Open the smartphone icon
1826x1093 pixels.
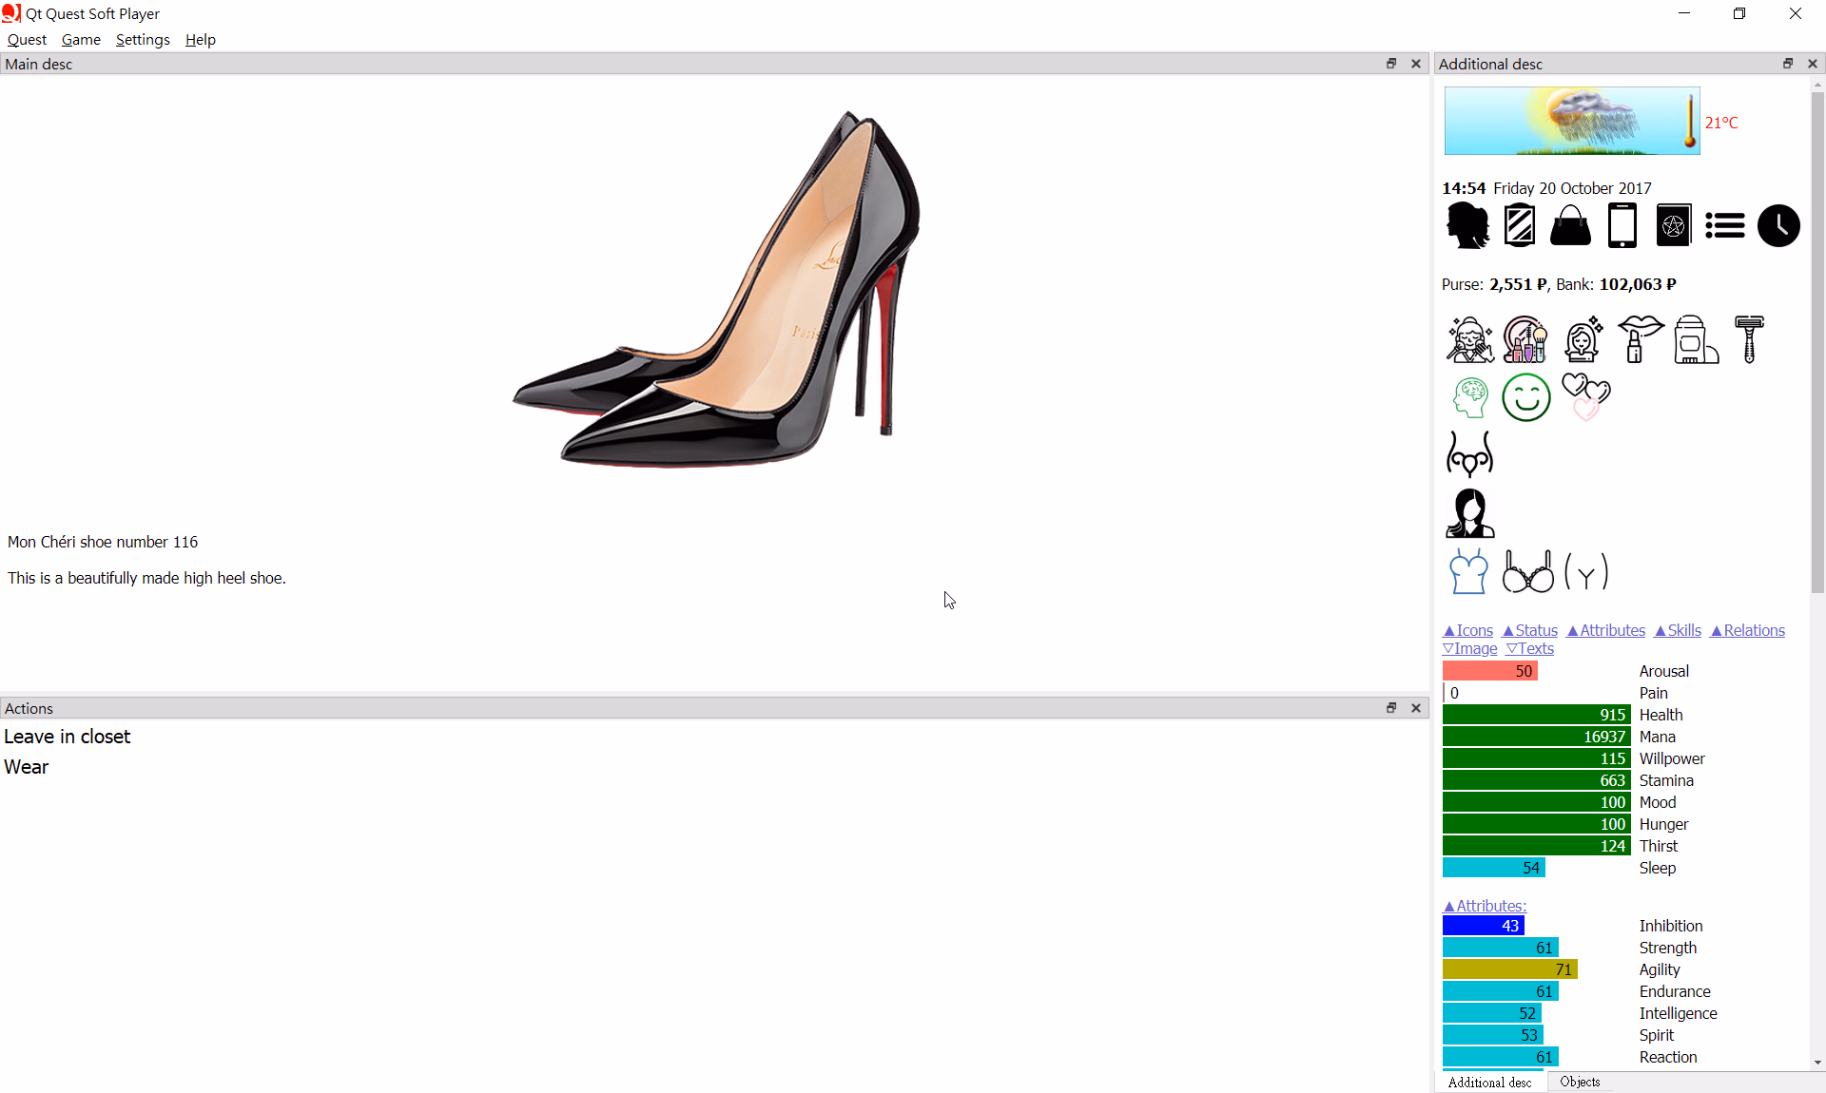[x=1622, y=226]
